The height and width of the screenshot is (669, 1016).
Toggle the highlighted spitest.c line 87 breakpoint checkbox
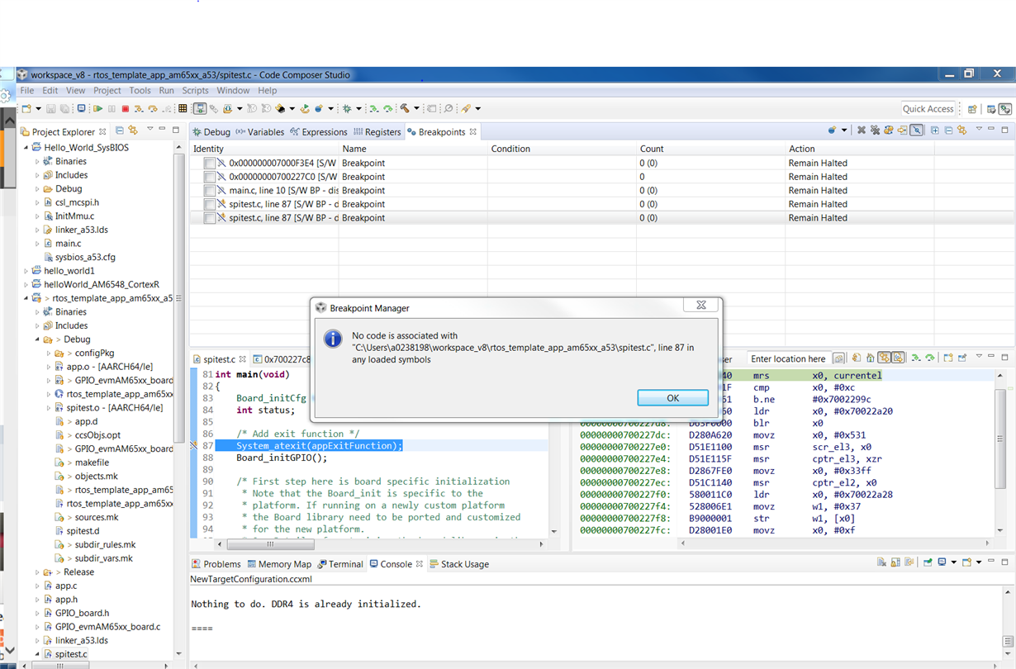(210, 218)
